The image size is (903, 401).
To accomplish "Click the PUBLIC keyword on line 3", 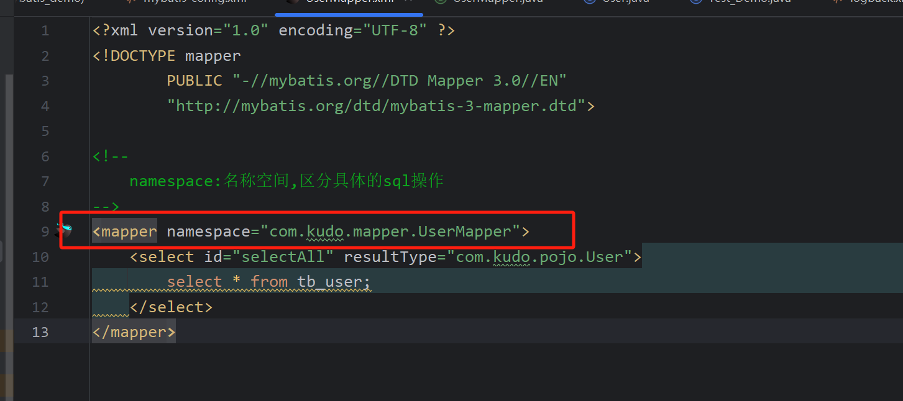I will (195, 81).
